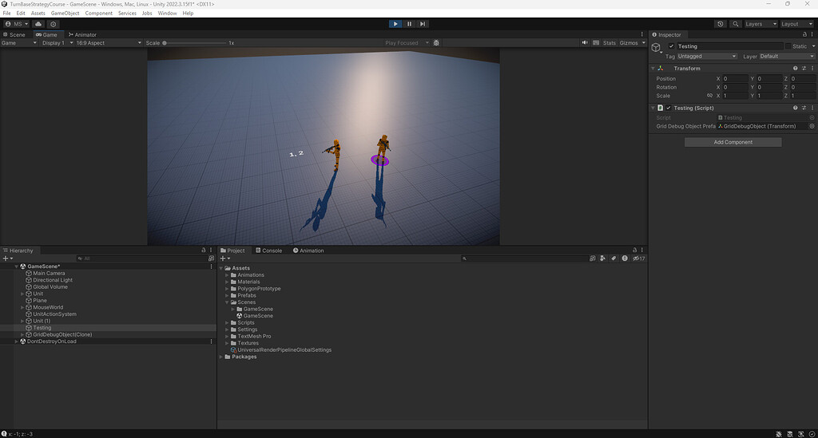Click the Testing object name field
Viewport: 818px width, 438px height.
(x=730, y=46)
